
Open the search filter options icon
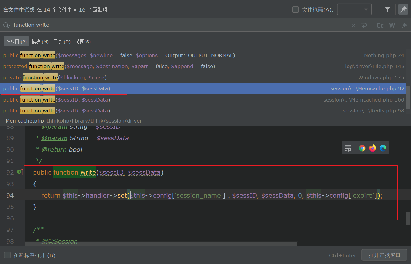tap(387, 9)
